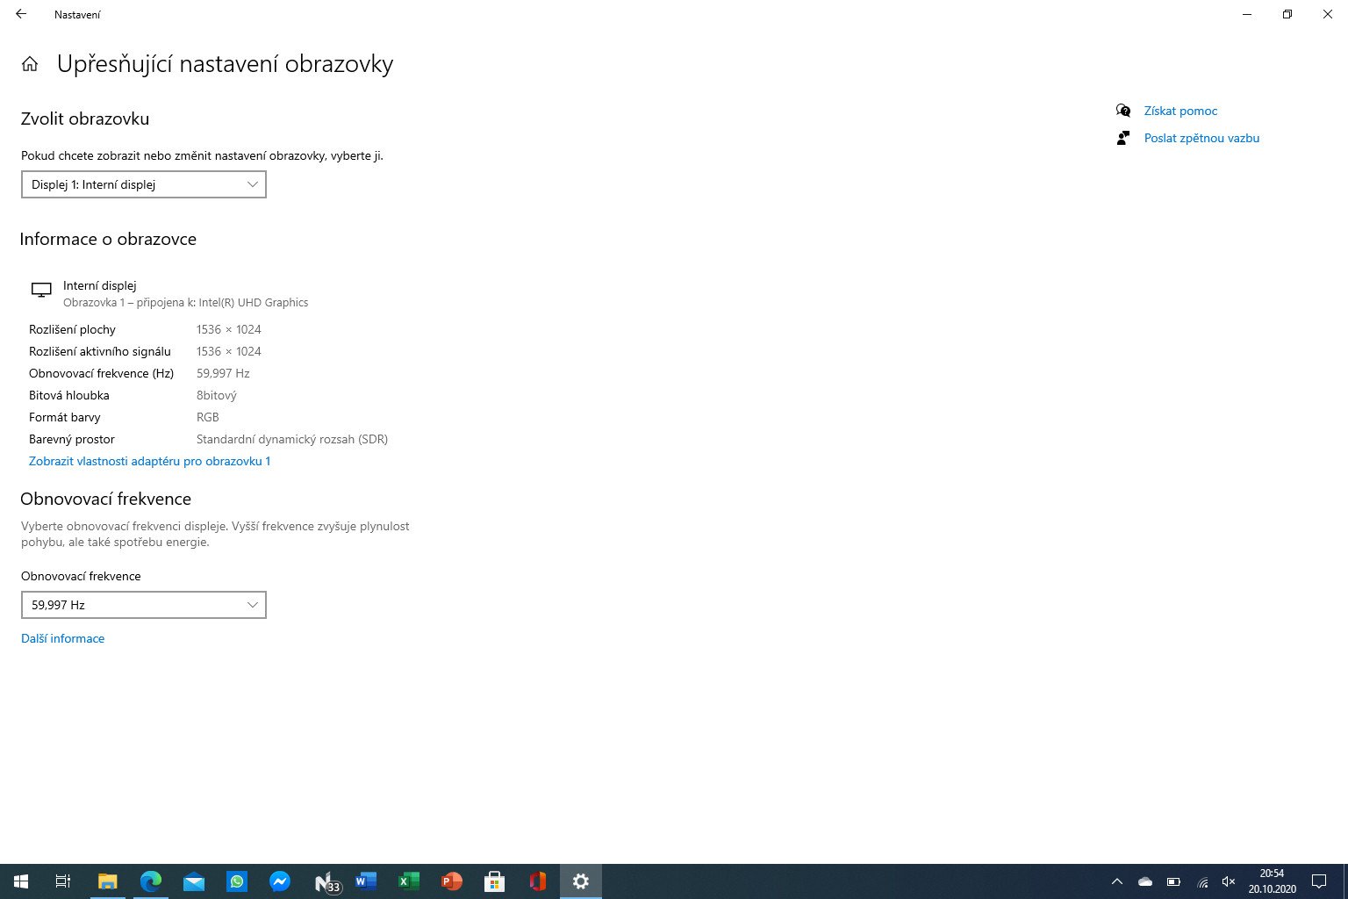Click the muted speaker volume icon
The height and width of the screenshot is (899, 1348).
pyautogui.click(x=1229, y=881)
